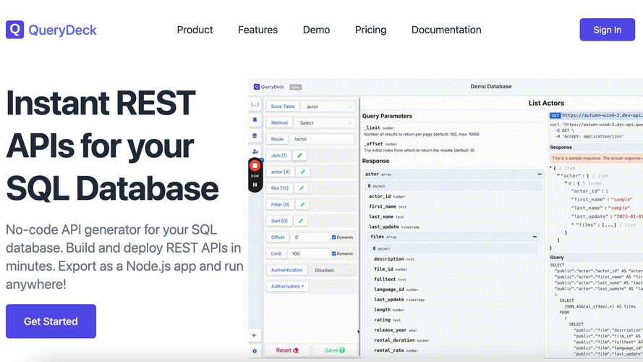Go to the Demo section
Viewport: 643px width, 362px height.
(316, 30)
